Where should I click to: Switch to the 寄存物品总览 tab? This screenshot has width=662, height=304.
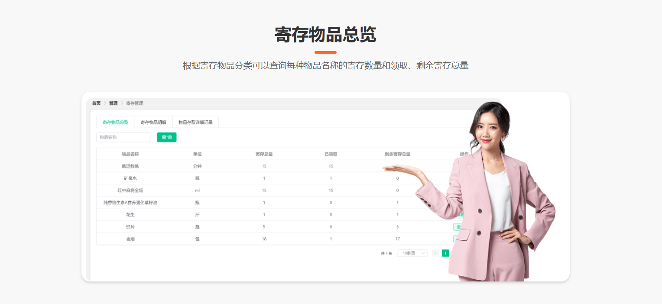[x=115, y=123]
